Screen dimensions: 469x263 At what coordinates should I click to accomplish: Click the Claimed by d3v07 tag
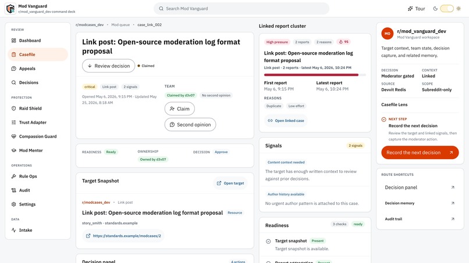pyautogui.click(x=180, y=96)
